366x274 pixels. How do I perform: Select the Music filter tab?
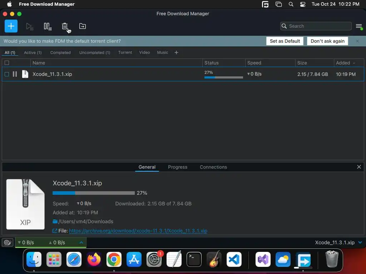tap(163, 52)
